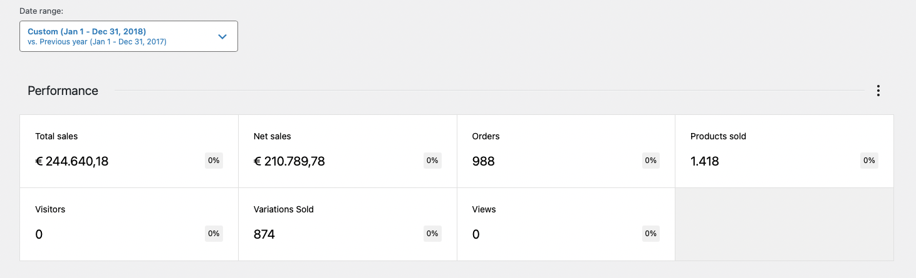Screen dimensions: 916x278
Task: View the Orders report card
Action: pyautogui.click(x=566, y=151)
